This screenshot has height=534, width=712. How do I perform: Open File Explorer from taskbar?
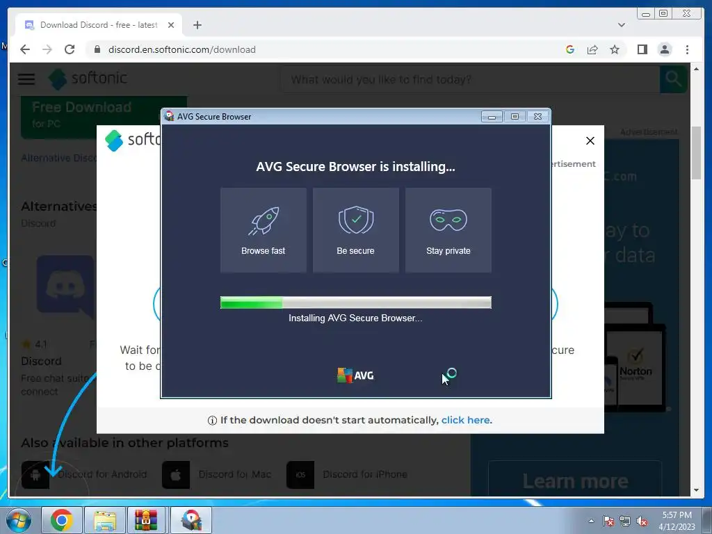[x=105, y=520]
